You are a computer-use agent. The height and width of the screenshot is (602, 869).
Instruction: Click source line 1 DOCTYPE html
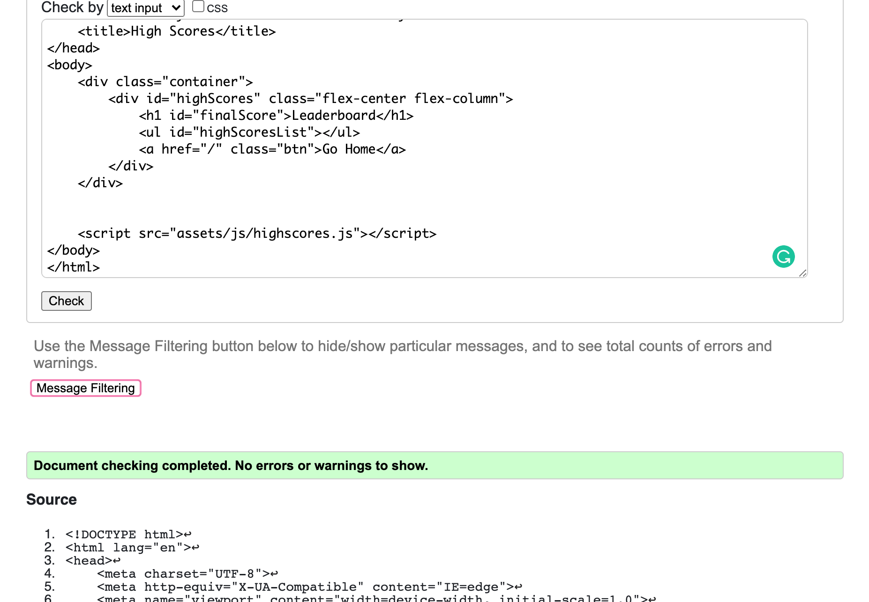point(128,535)
